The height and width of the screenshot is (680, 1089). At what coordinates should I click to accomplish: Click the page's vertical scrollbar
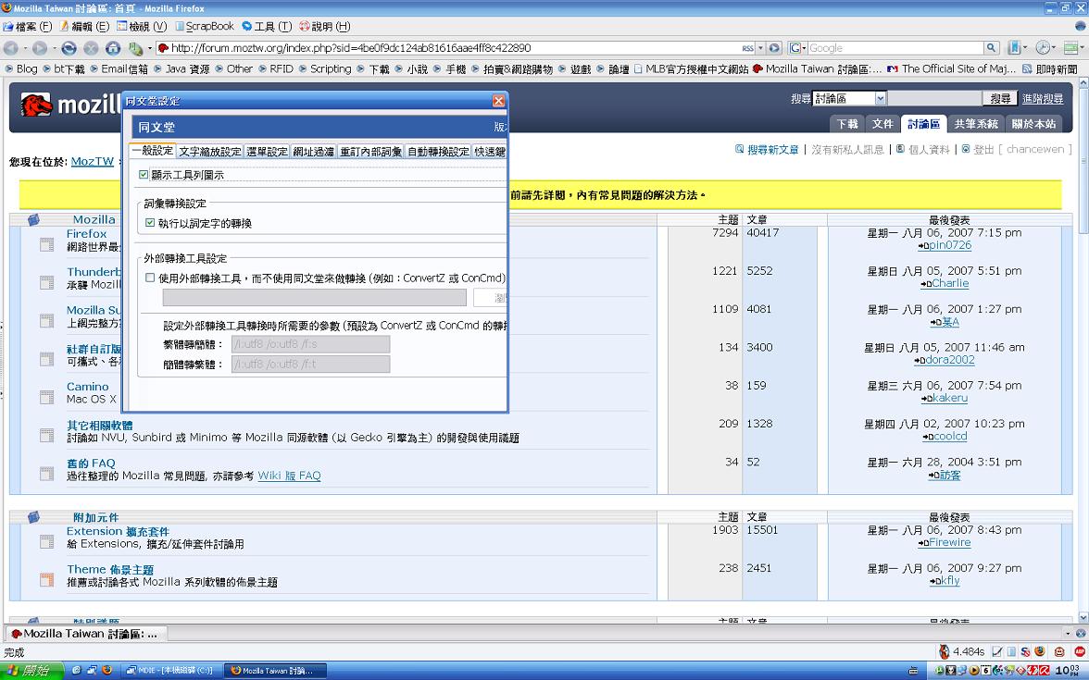click(1083, 370)
